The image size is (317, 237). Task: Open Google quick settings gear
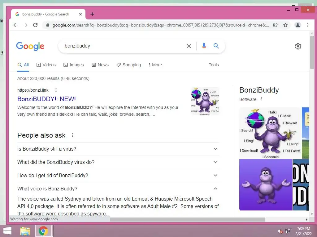[x=298, y=46]
